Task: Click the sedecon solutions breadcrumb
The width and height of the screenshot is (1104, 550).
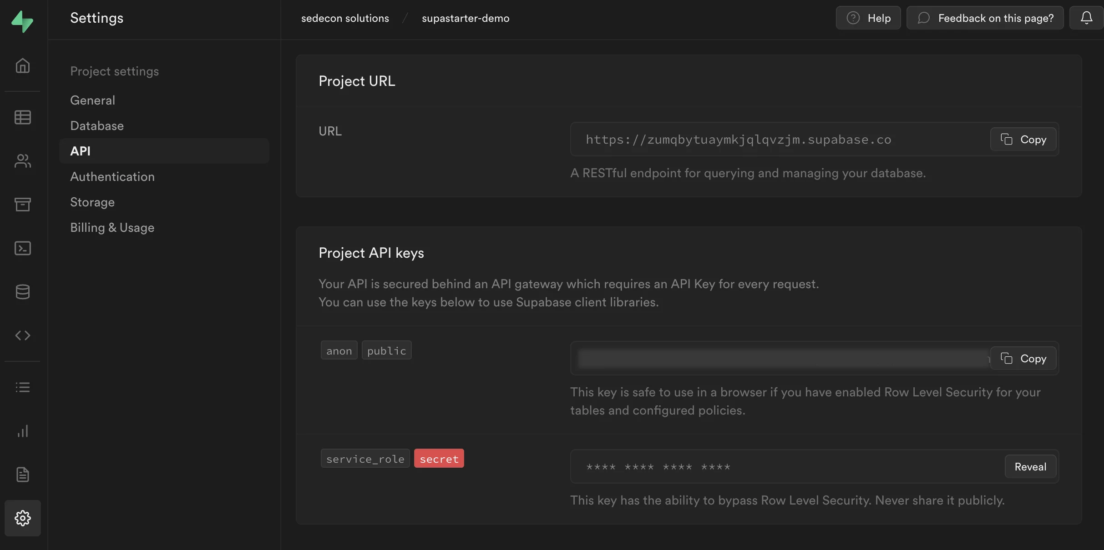Action: (345, 18)
